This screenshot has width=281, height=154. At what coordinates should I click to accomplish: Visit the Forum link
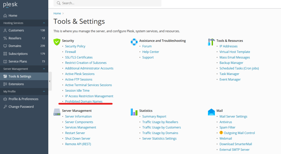point(147,46)
